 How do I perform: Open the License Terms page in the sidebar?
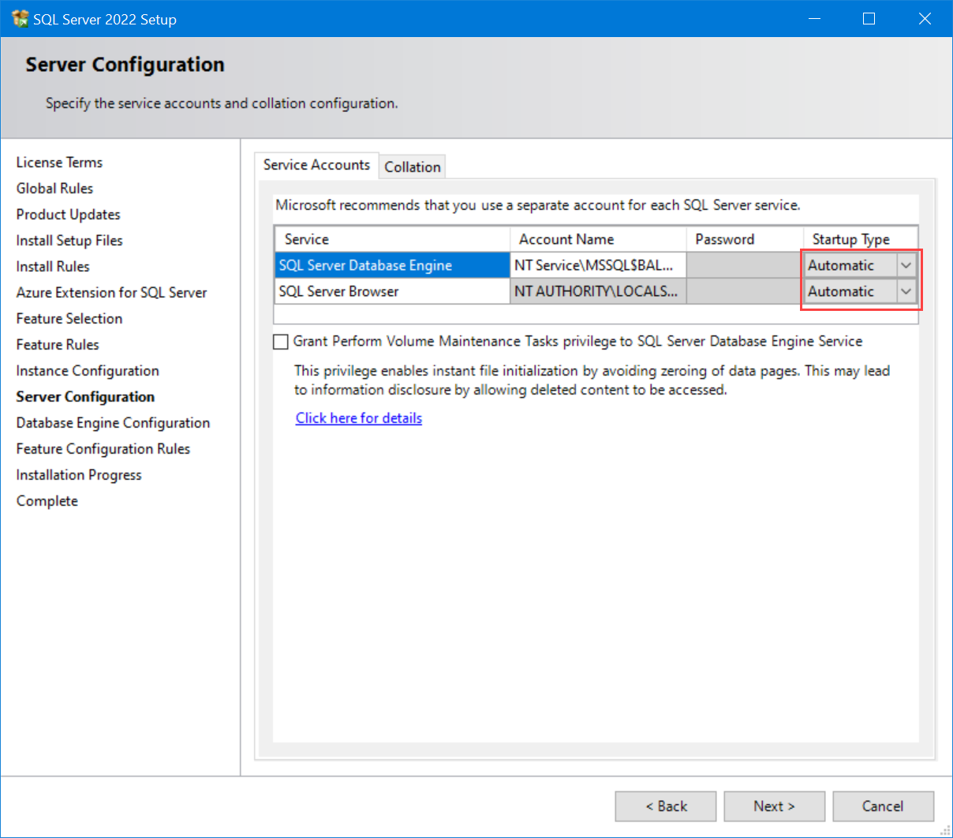(59, 162)
